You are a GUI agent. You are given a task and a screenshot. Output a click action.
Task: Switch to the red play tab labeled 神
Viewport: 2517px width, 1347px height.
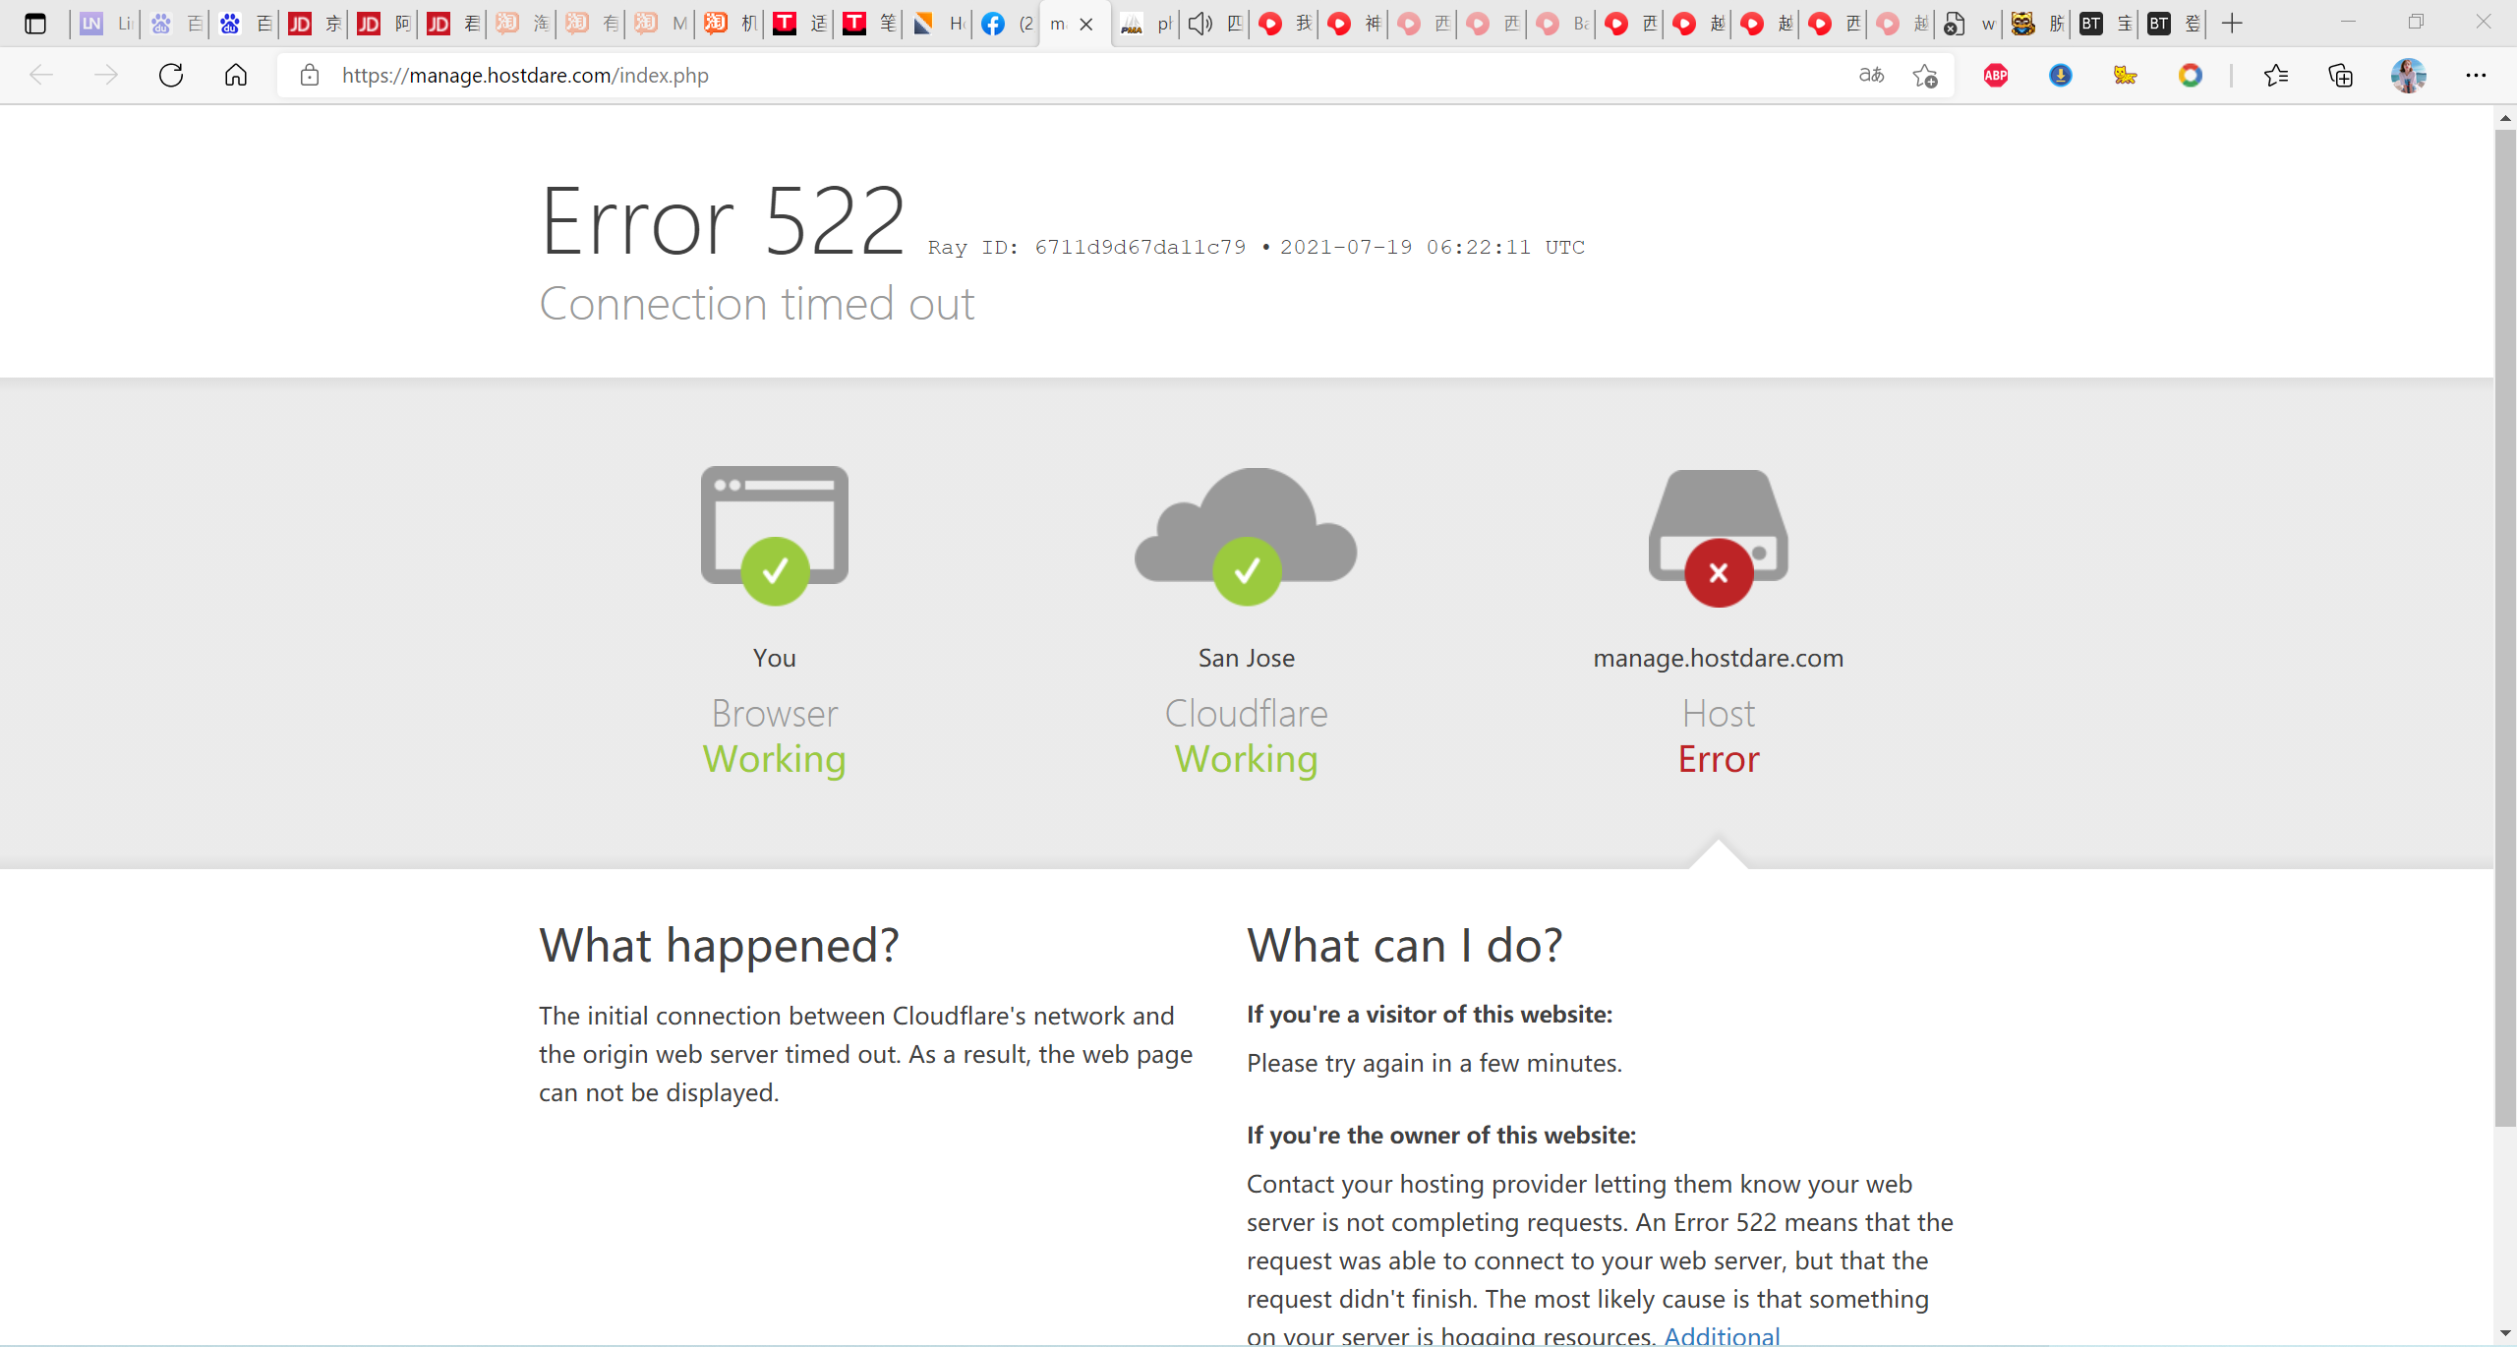[x=1353, y=24]
